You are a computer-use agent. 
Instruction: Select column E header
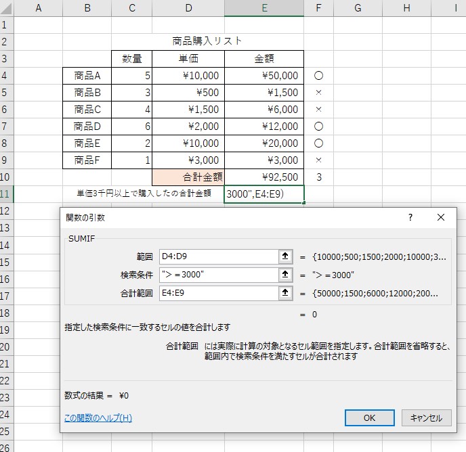click(264, 8)
